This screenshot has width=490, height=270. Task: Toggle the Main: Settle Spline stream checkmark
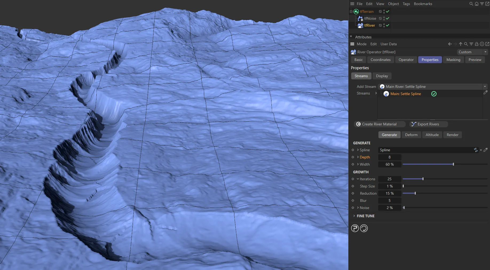click(x=434, y=94)
